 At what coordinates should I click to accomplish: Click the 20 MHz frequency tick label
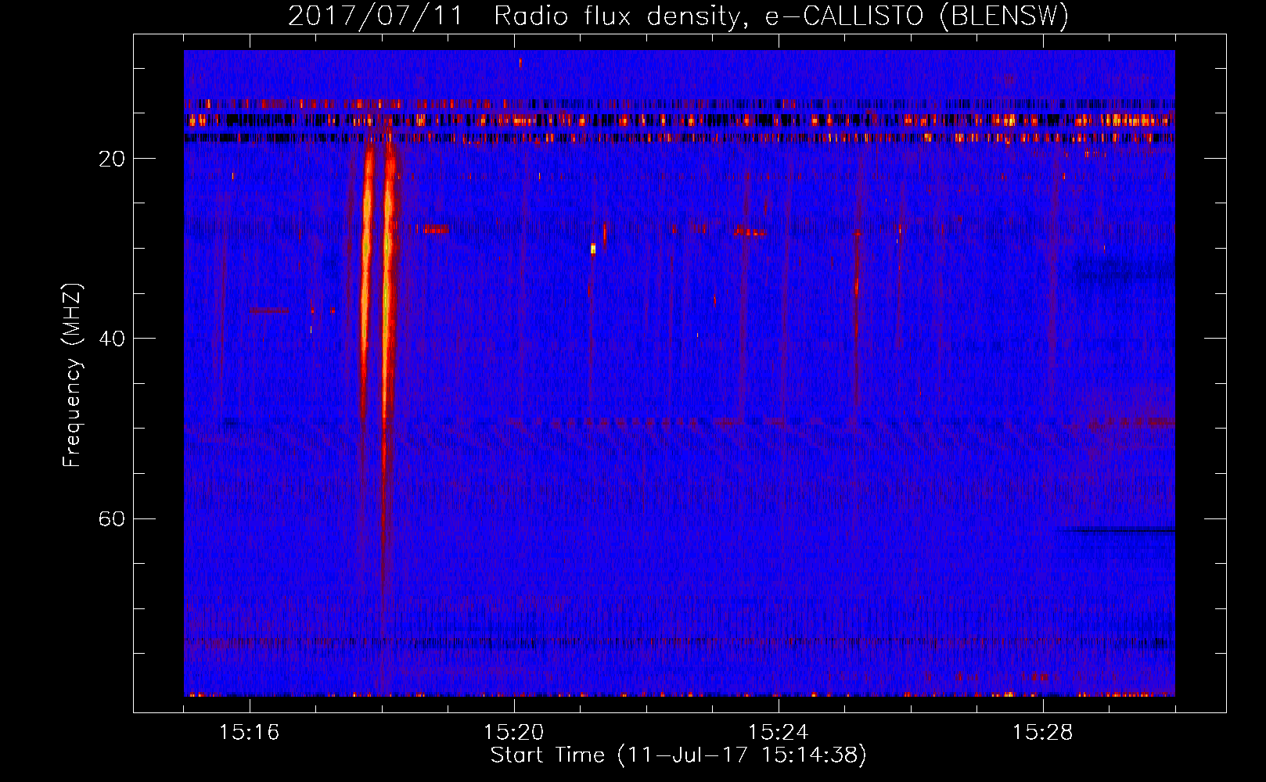pos(112,159)
